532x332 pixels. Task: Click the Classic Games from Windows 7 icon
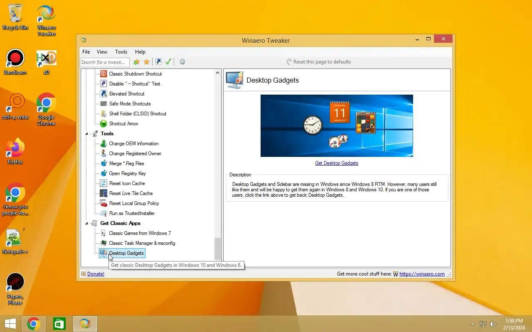(x=103, y=233)
